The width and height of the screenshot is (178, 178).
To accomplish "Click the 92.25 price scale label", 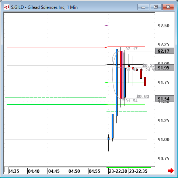I will point(164,45).
